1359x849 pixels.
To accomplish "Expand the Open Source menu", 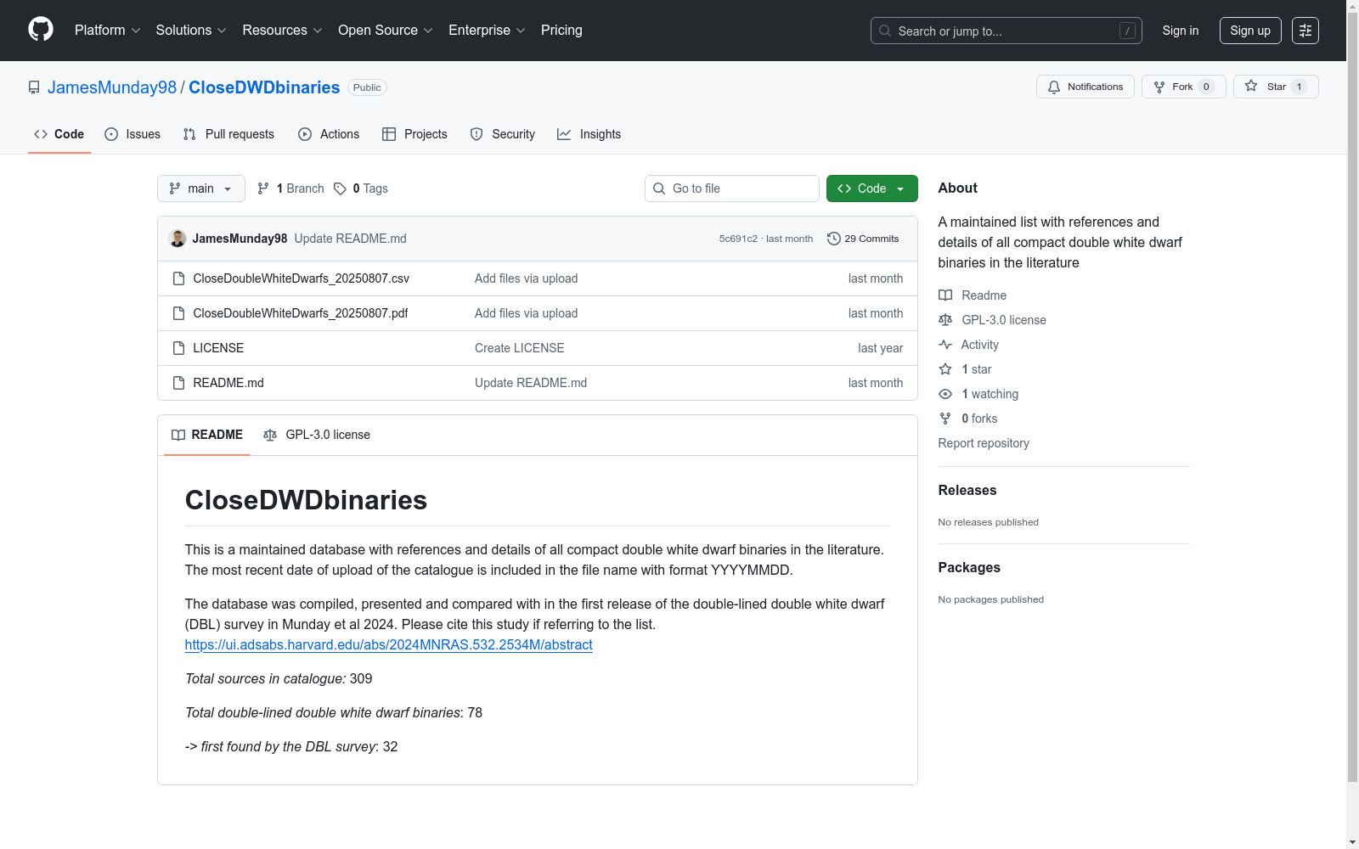I will [386, 31].
